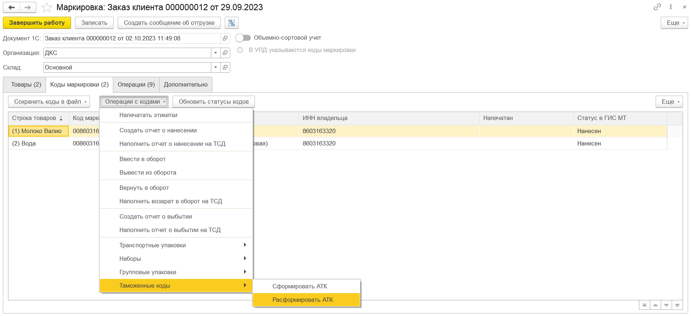This screenshot has height=316, width=691.
Task: Expand Транспортные упаковки submenu
Action: tap(176, 245)
